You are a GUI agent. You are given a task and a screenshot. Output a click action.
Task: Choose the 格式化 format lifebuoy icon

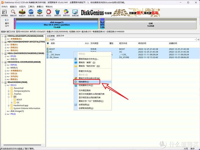point(49,13)
